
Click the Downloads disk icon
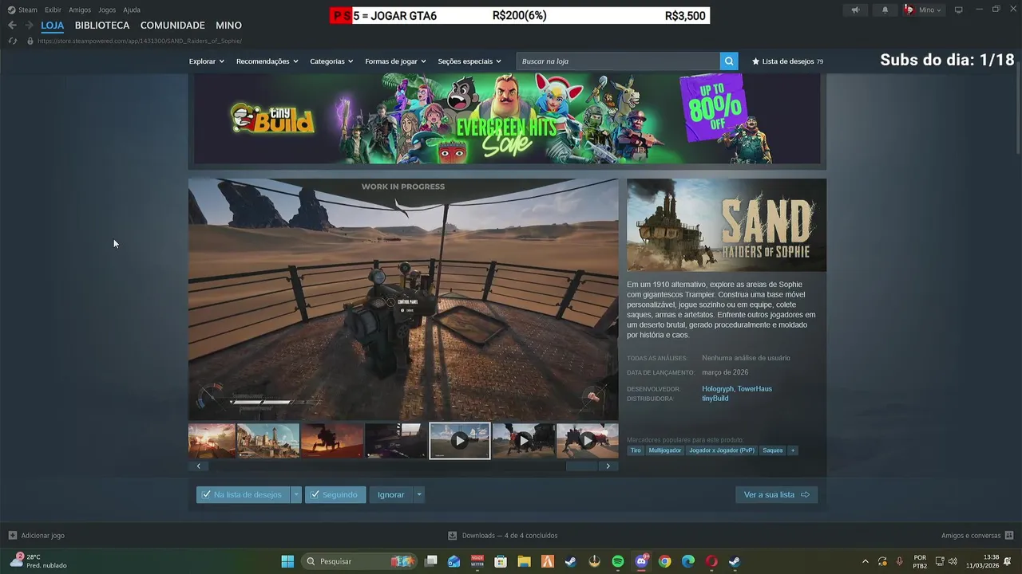click(x=453, y=536)
